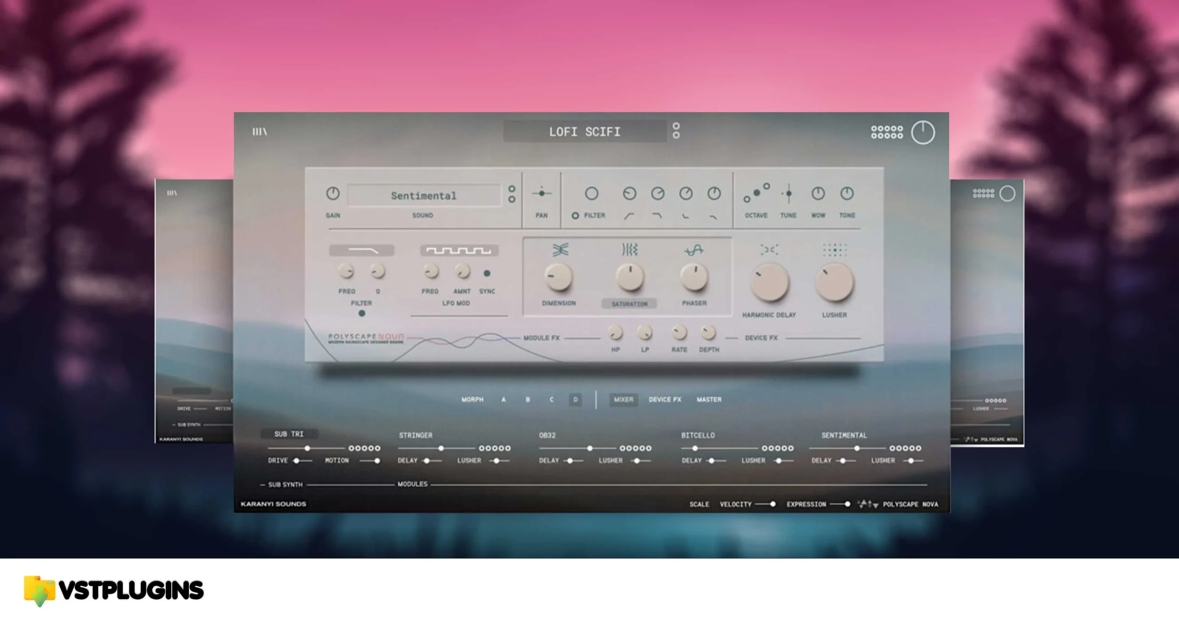Toggle the LFO SYNC dot

(487, 274)
